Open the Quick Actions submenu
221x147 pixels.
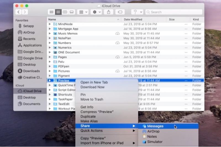click(107, 131)
